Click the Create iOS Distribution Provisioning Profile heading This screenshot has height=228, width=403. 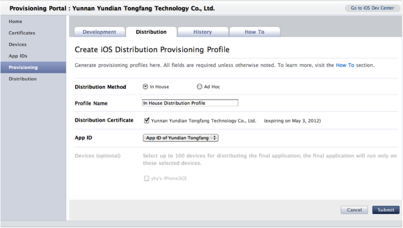pos(152,49)
